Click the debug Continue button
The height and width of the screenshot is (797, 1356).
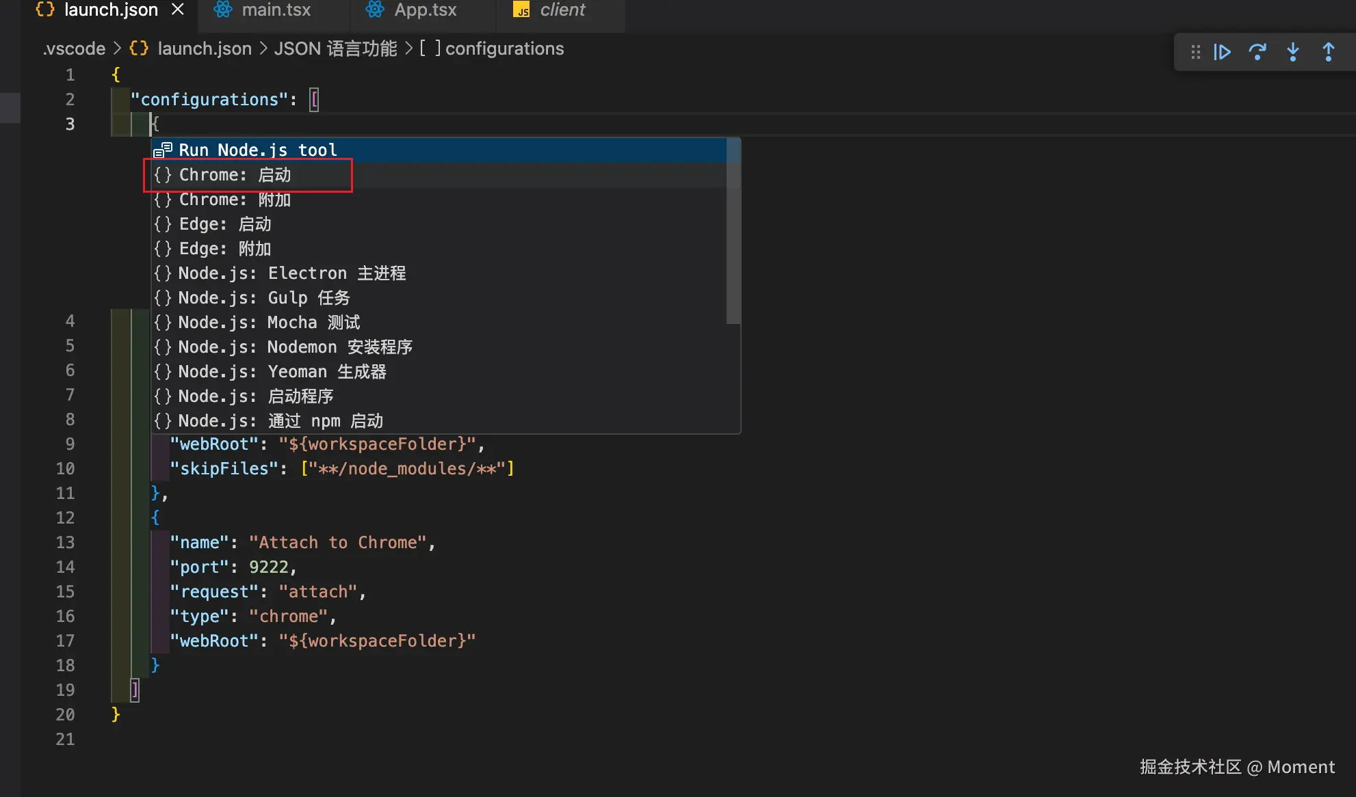[x=1222, y=52]
